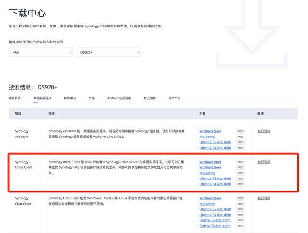Image resolution: width=308 pixels, height=233 pixels.
Task: Download Chat Client Ubuntu 64 bits deb
Action: click(215, 215)
